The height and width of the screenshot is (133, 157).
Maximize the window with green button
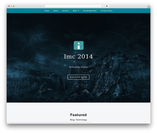click(14, 6)
